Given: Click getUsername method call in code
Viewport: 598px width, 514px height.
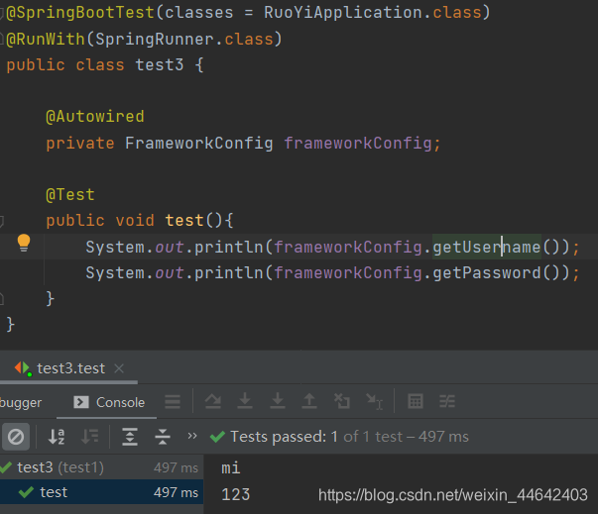Looking at the screenshot, I should point(487,248).
